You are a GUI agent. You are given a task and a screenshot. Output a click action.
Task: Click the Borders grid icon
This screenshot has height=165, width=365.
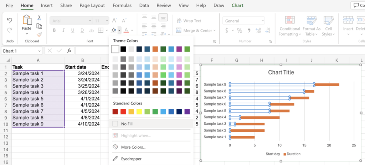click(101, 30)
